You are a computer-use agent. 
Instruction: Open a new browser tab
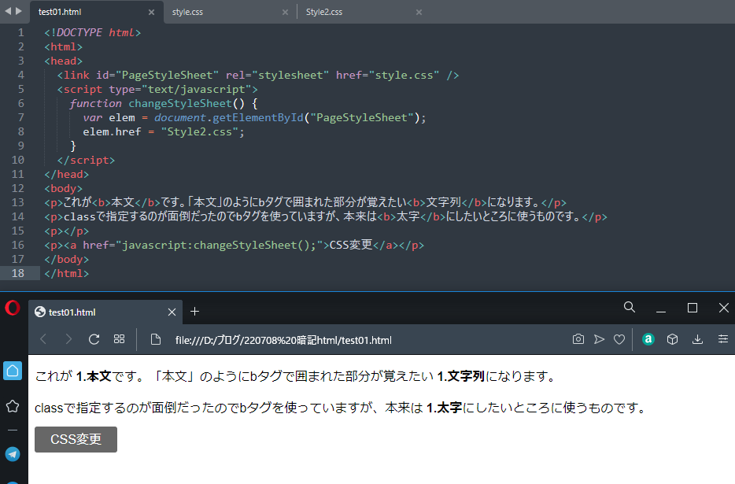point(195,312)
